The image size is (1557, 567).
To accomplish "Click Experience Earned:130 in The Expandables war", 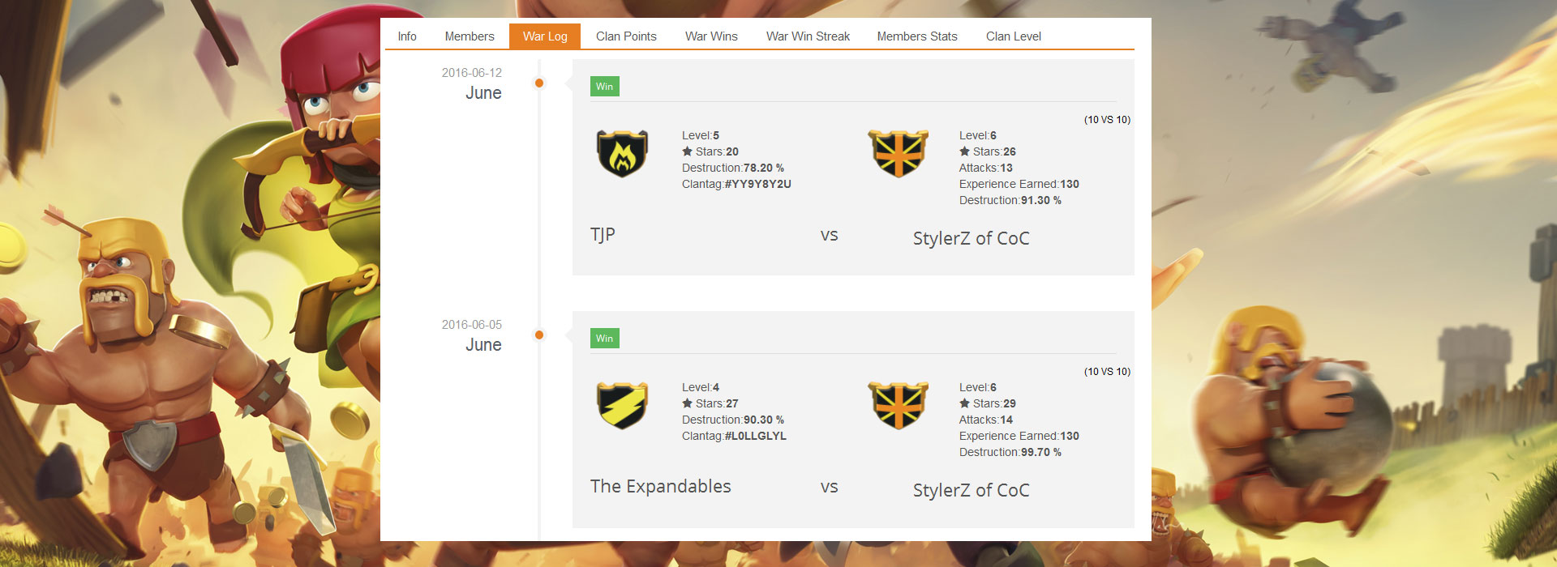I will tap(1019, 436).
